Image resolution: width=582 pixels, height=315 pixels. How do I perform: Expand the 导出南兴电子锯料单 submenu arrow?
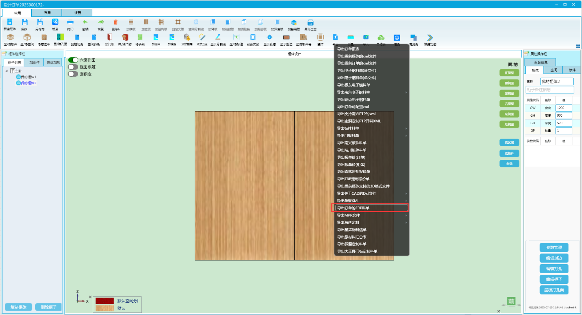click(x=406, y=92)
